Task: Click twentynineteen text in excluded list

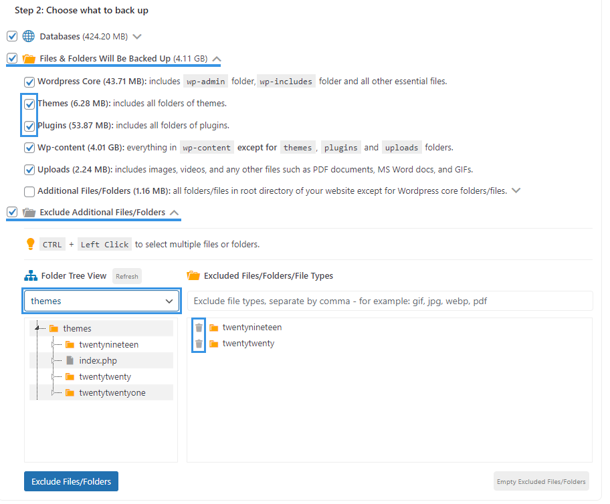Action: [x=252, y=328]
